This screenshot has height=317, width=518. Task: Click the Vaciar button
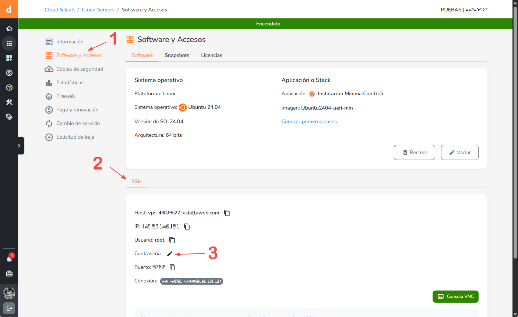coord(460,152)
